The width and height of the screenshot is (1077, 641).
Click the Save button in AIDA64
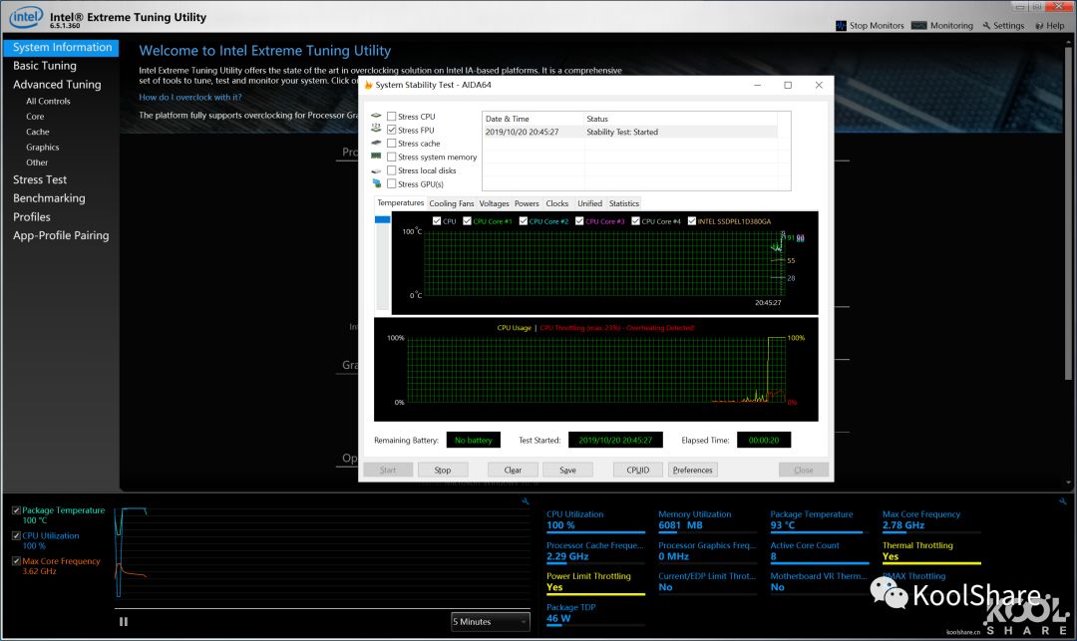pyautogui.click(x=567, y=471)
